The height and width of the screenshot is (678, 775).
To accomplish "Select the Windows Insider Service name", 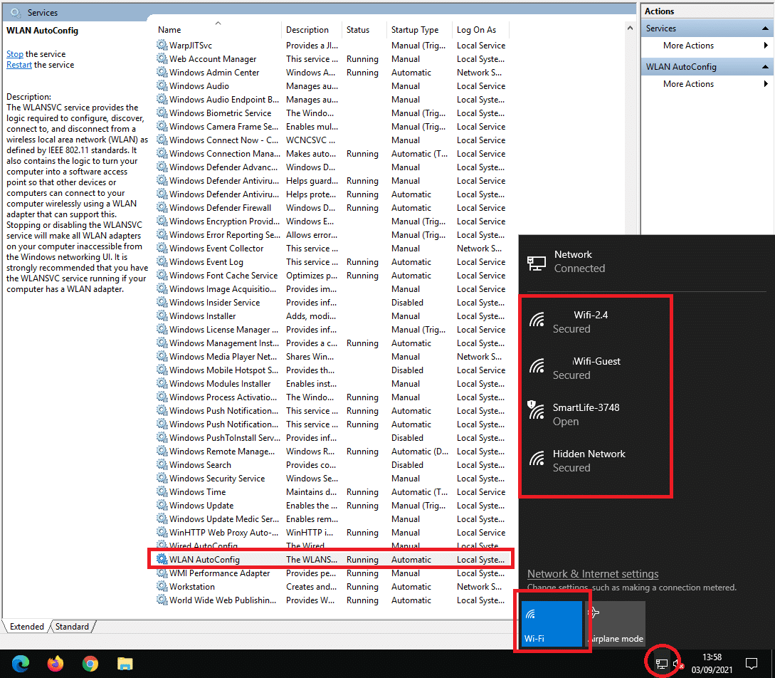I will click(214, 302).
